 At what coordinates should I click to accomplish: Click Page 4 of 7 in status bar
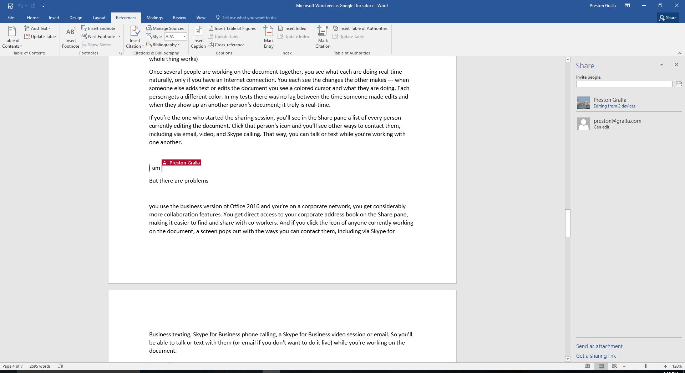point(13,366)
